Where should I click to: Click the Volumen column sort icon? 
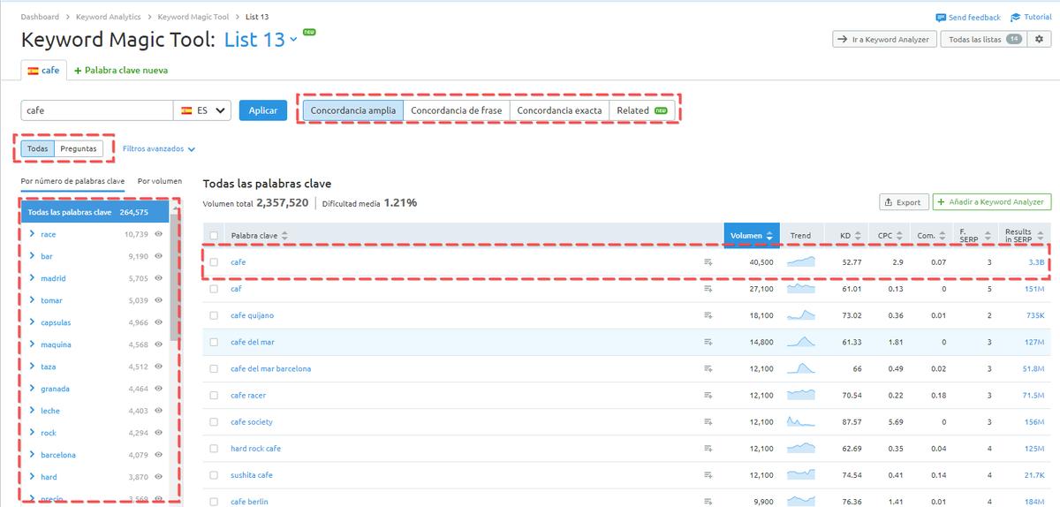tap(770, 236)
